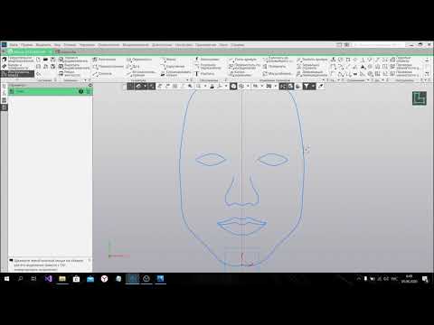Click the Open file folder icon
Viewport: 434px width, 325px height.
click(x=45, y=60)
